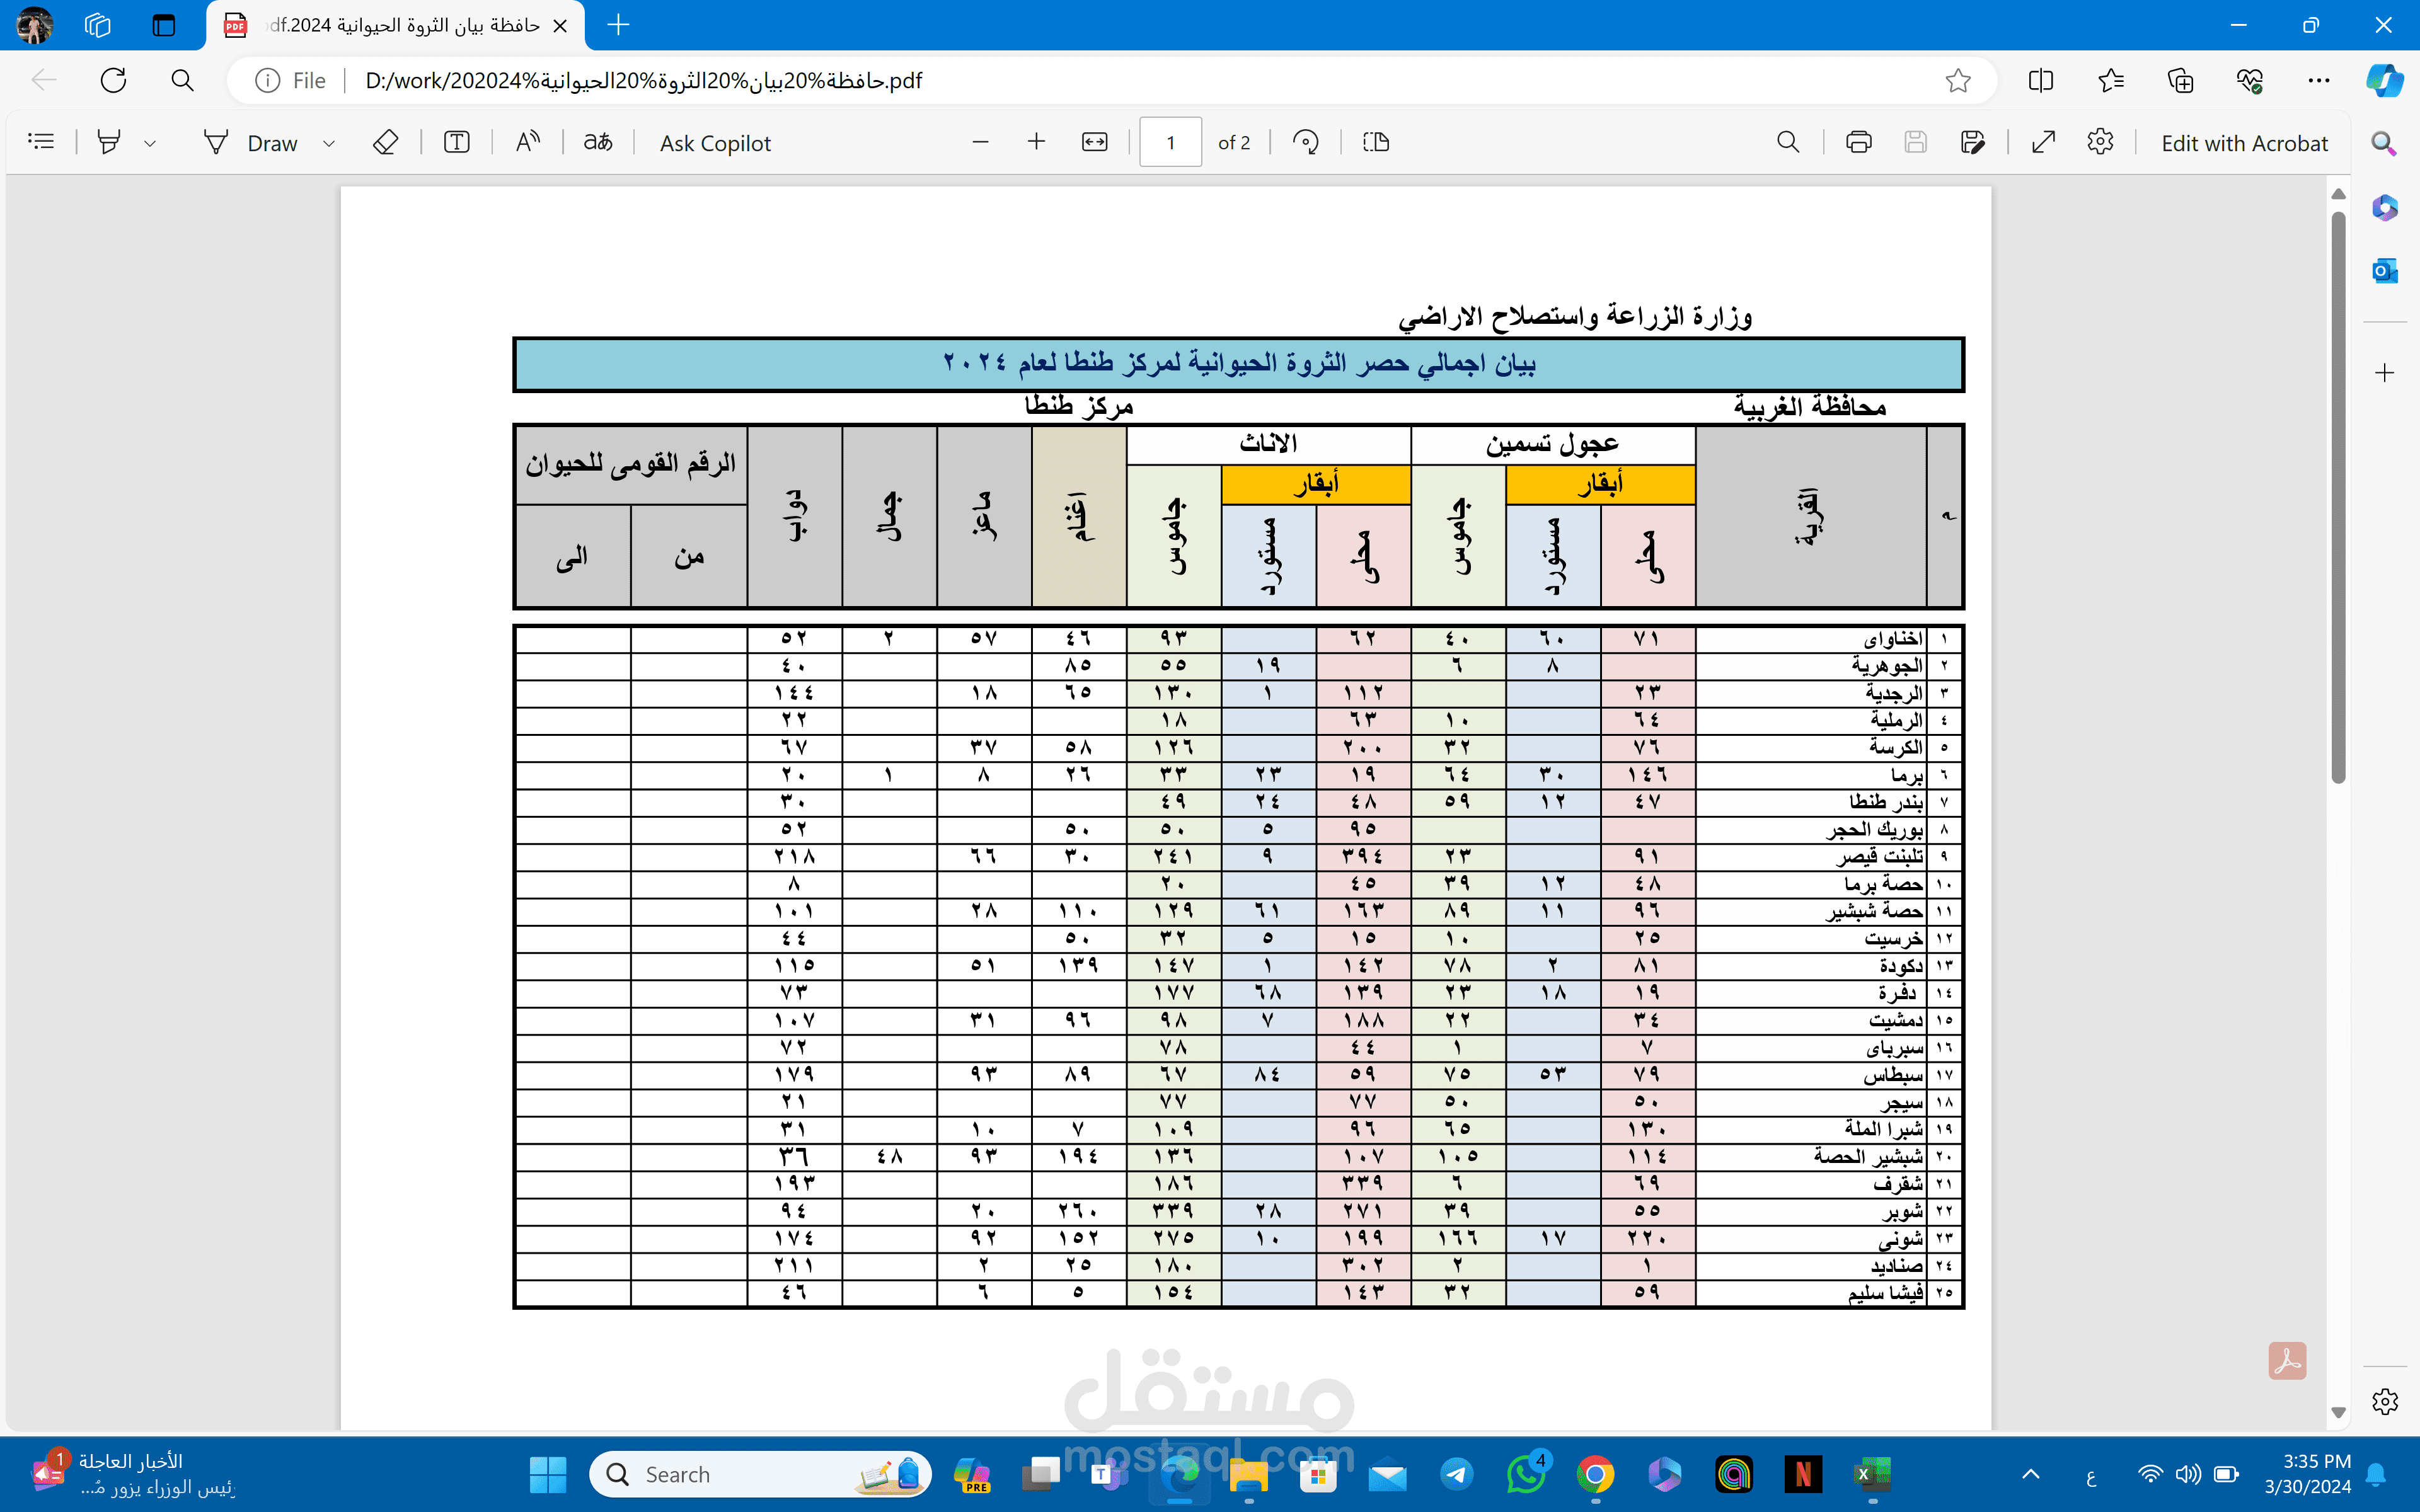Open Netflix from taskbar
Screen dimensions: 2420x1512
(1803, 1474)
